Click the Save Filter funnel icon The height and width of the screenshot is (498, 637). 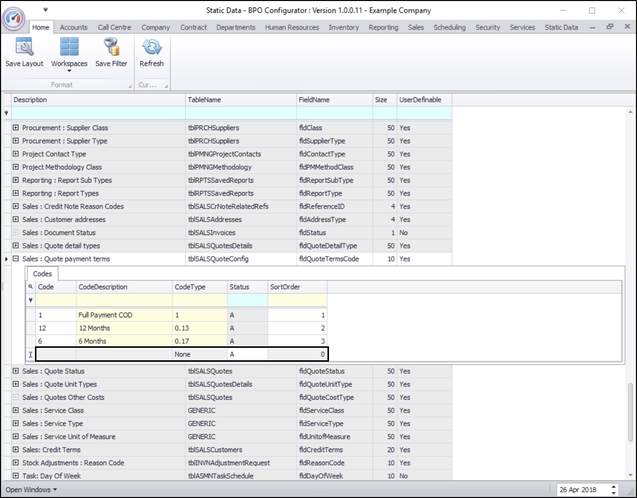pos(111,47)
